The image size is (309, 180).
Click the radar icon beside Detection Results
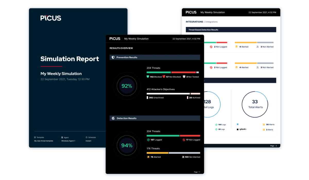coord(113,118)
